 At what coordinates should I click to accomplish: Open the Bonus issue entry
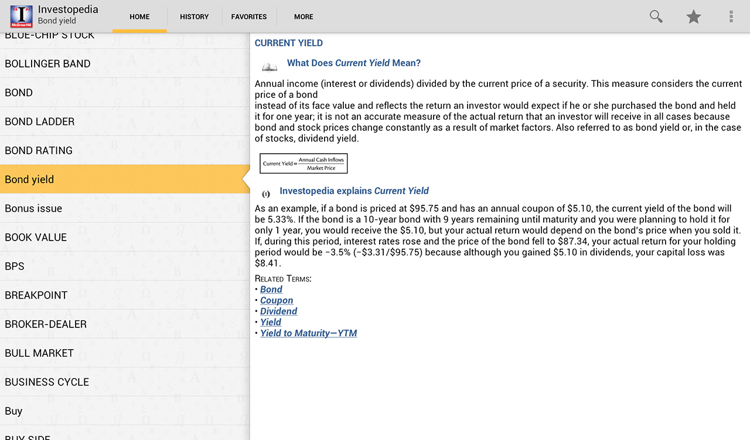click(125, 208)
